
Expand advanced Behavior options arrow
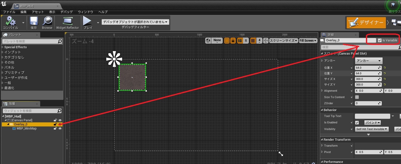click(x=368, y=134)
